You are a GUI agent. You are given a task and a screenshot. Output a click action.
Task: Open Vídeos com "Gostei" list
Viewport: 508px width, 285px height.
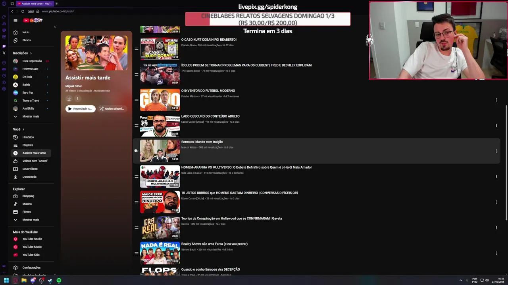tap(32, 161)
